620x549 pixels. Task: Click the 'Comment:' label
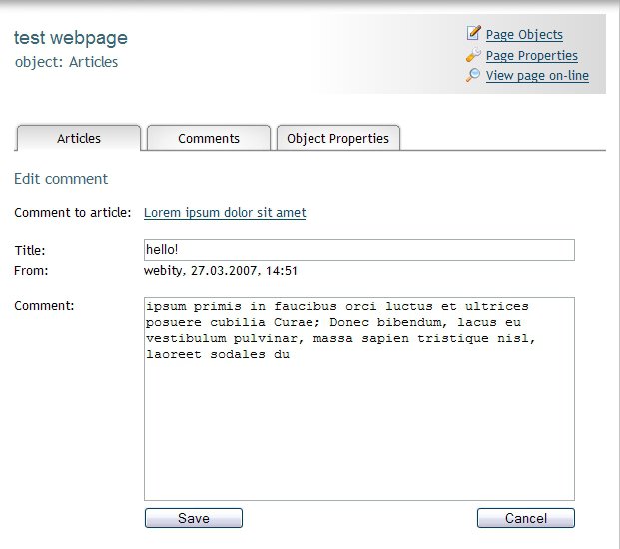click(x=44, y=306)
